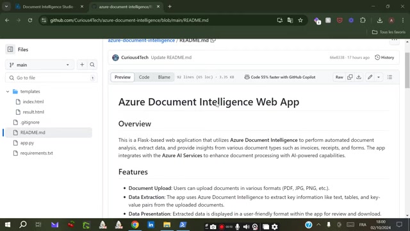The width and height of the screenshot is (410, 231).
Task: Switch to the Blame tab
Action: coord(164,77)
